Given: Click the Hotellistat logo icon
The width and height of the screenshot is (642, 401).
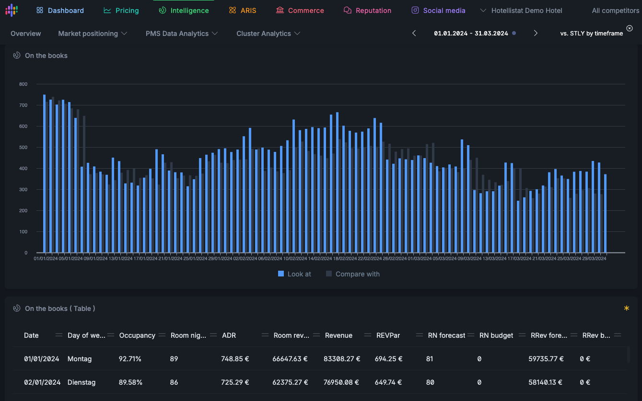Looking at the screenshot, I should (x=11, y=10).
